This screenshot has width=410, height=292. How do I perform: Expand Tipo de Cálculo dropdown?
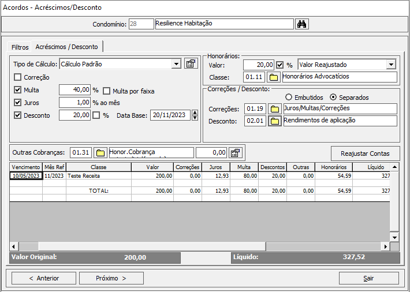177,64
